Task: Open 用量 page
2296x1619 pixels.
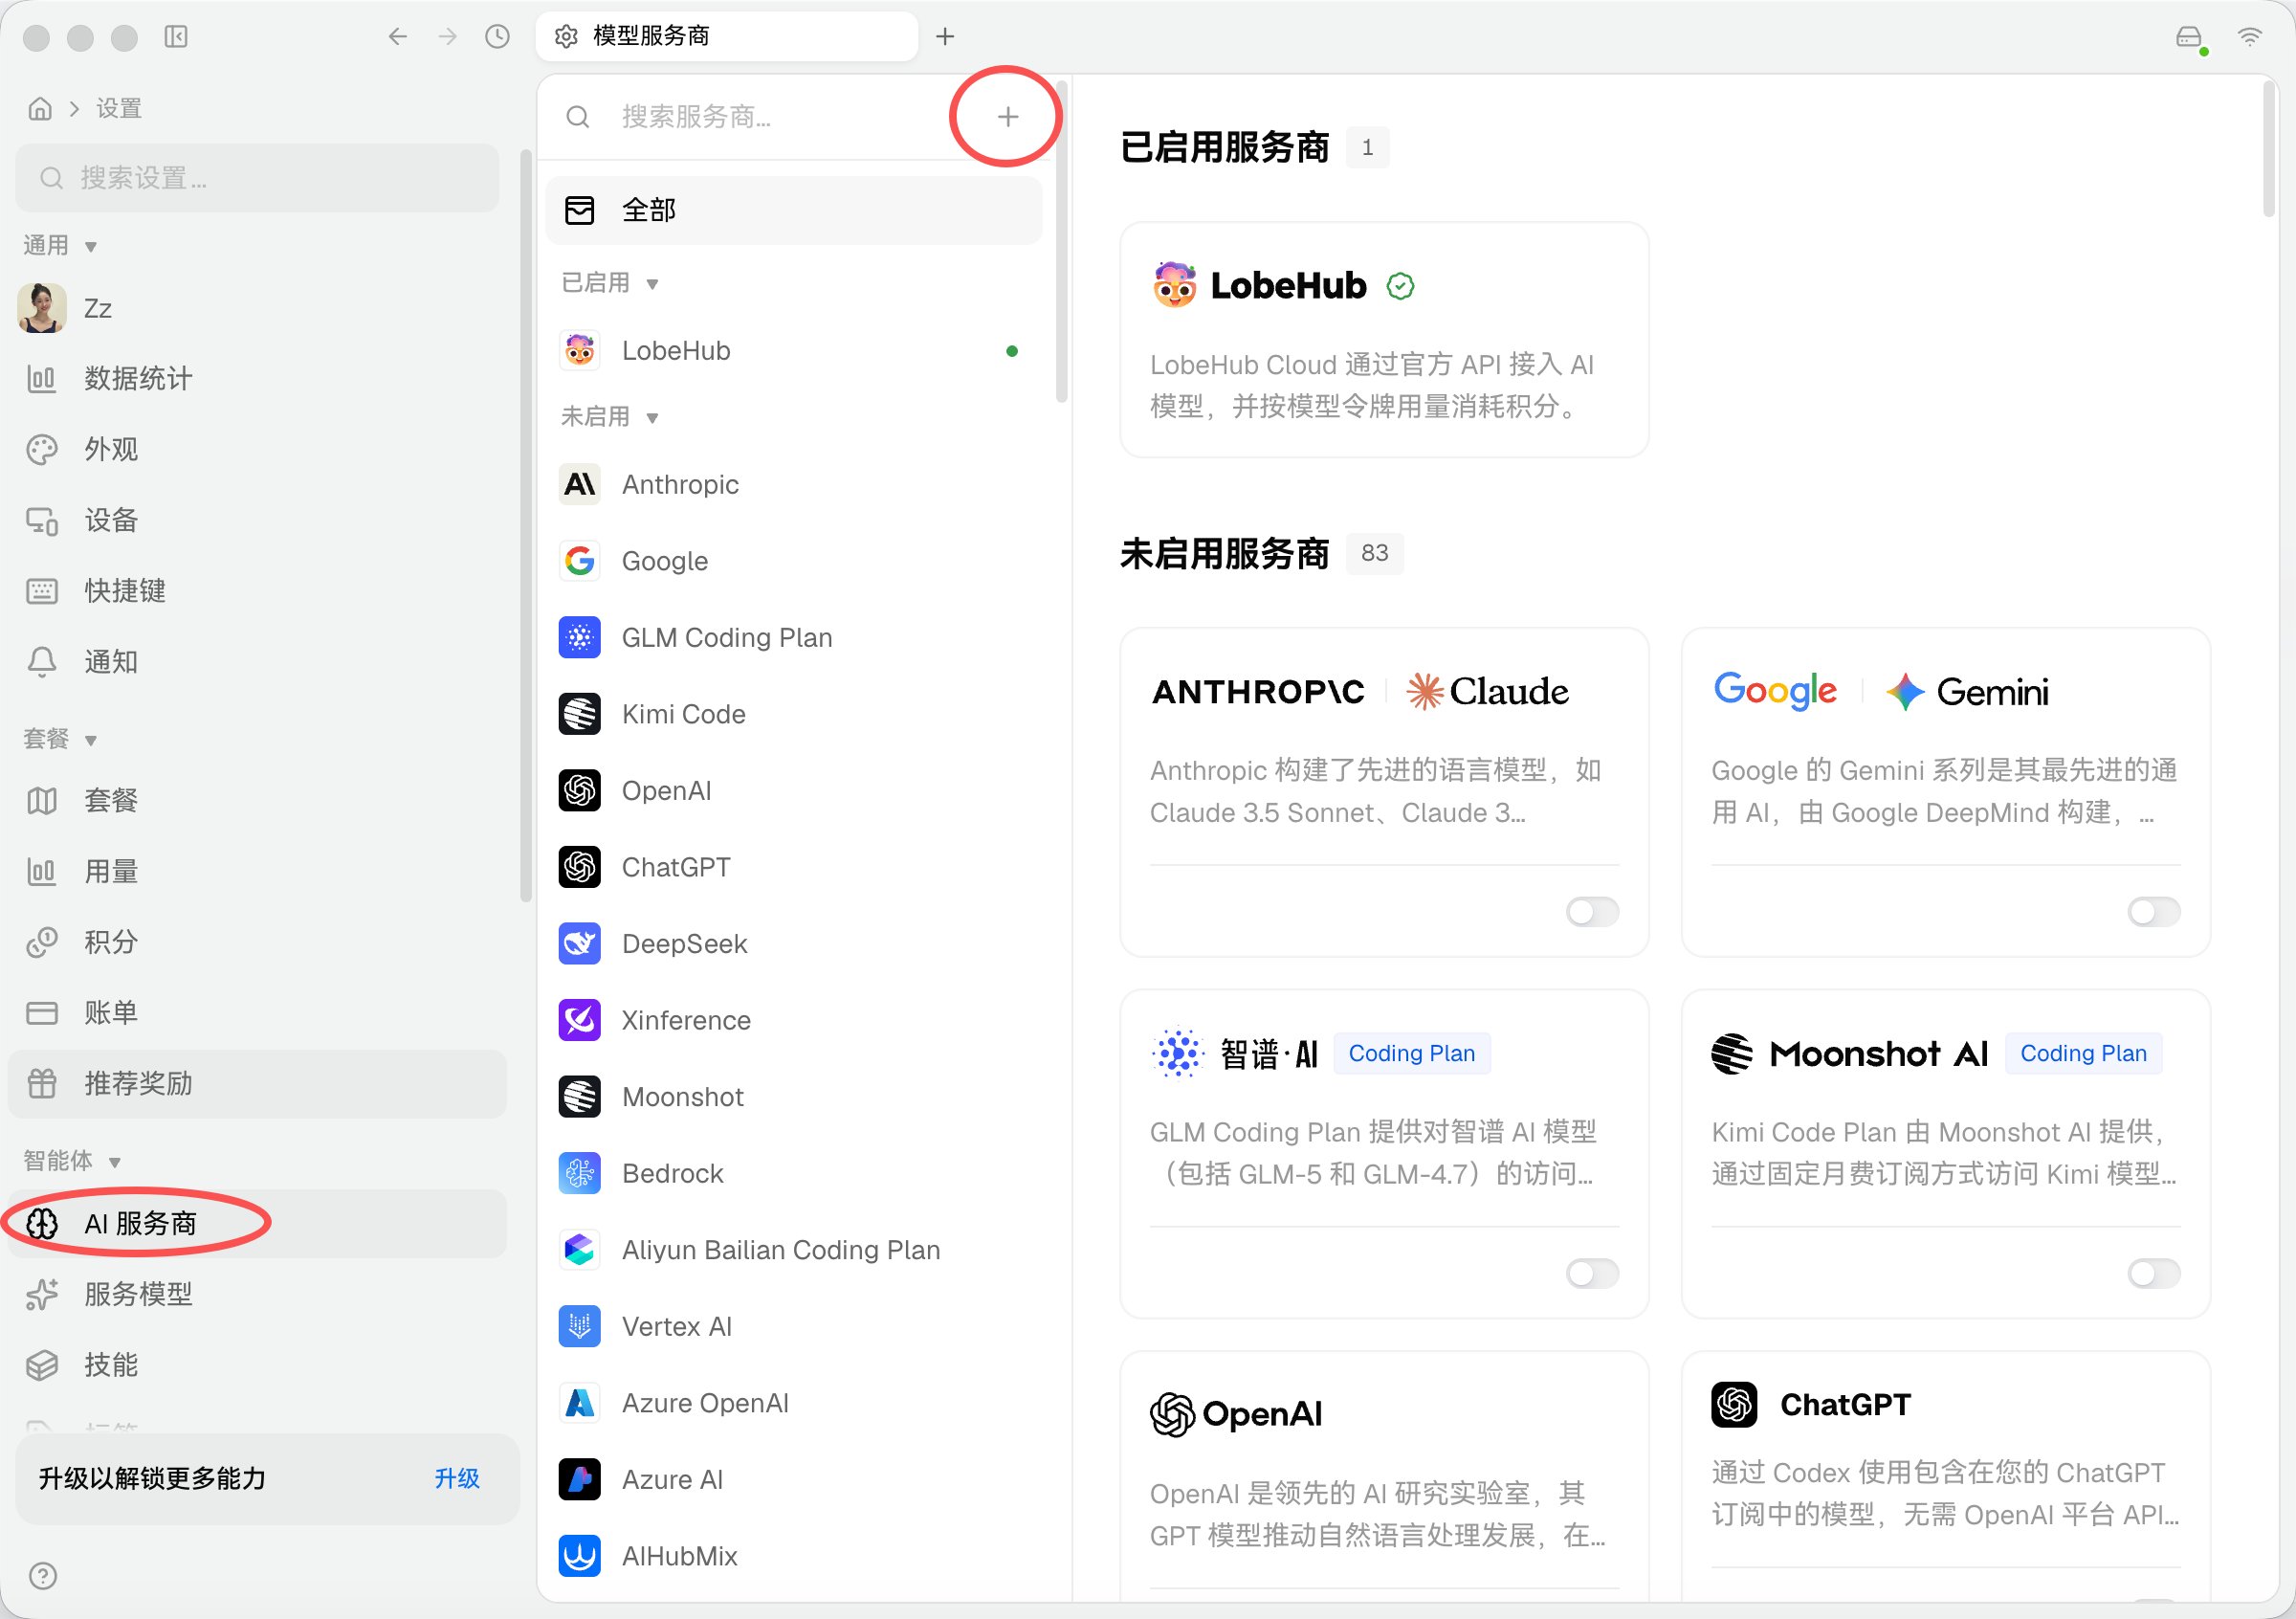Action: [257, 871]
